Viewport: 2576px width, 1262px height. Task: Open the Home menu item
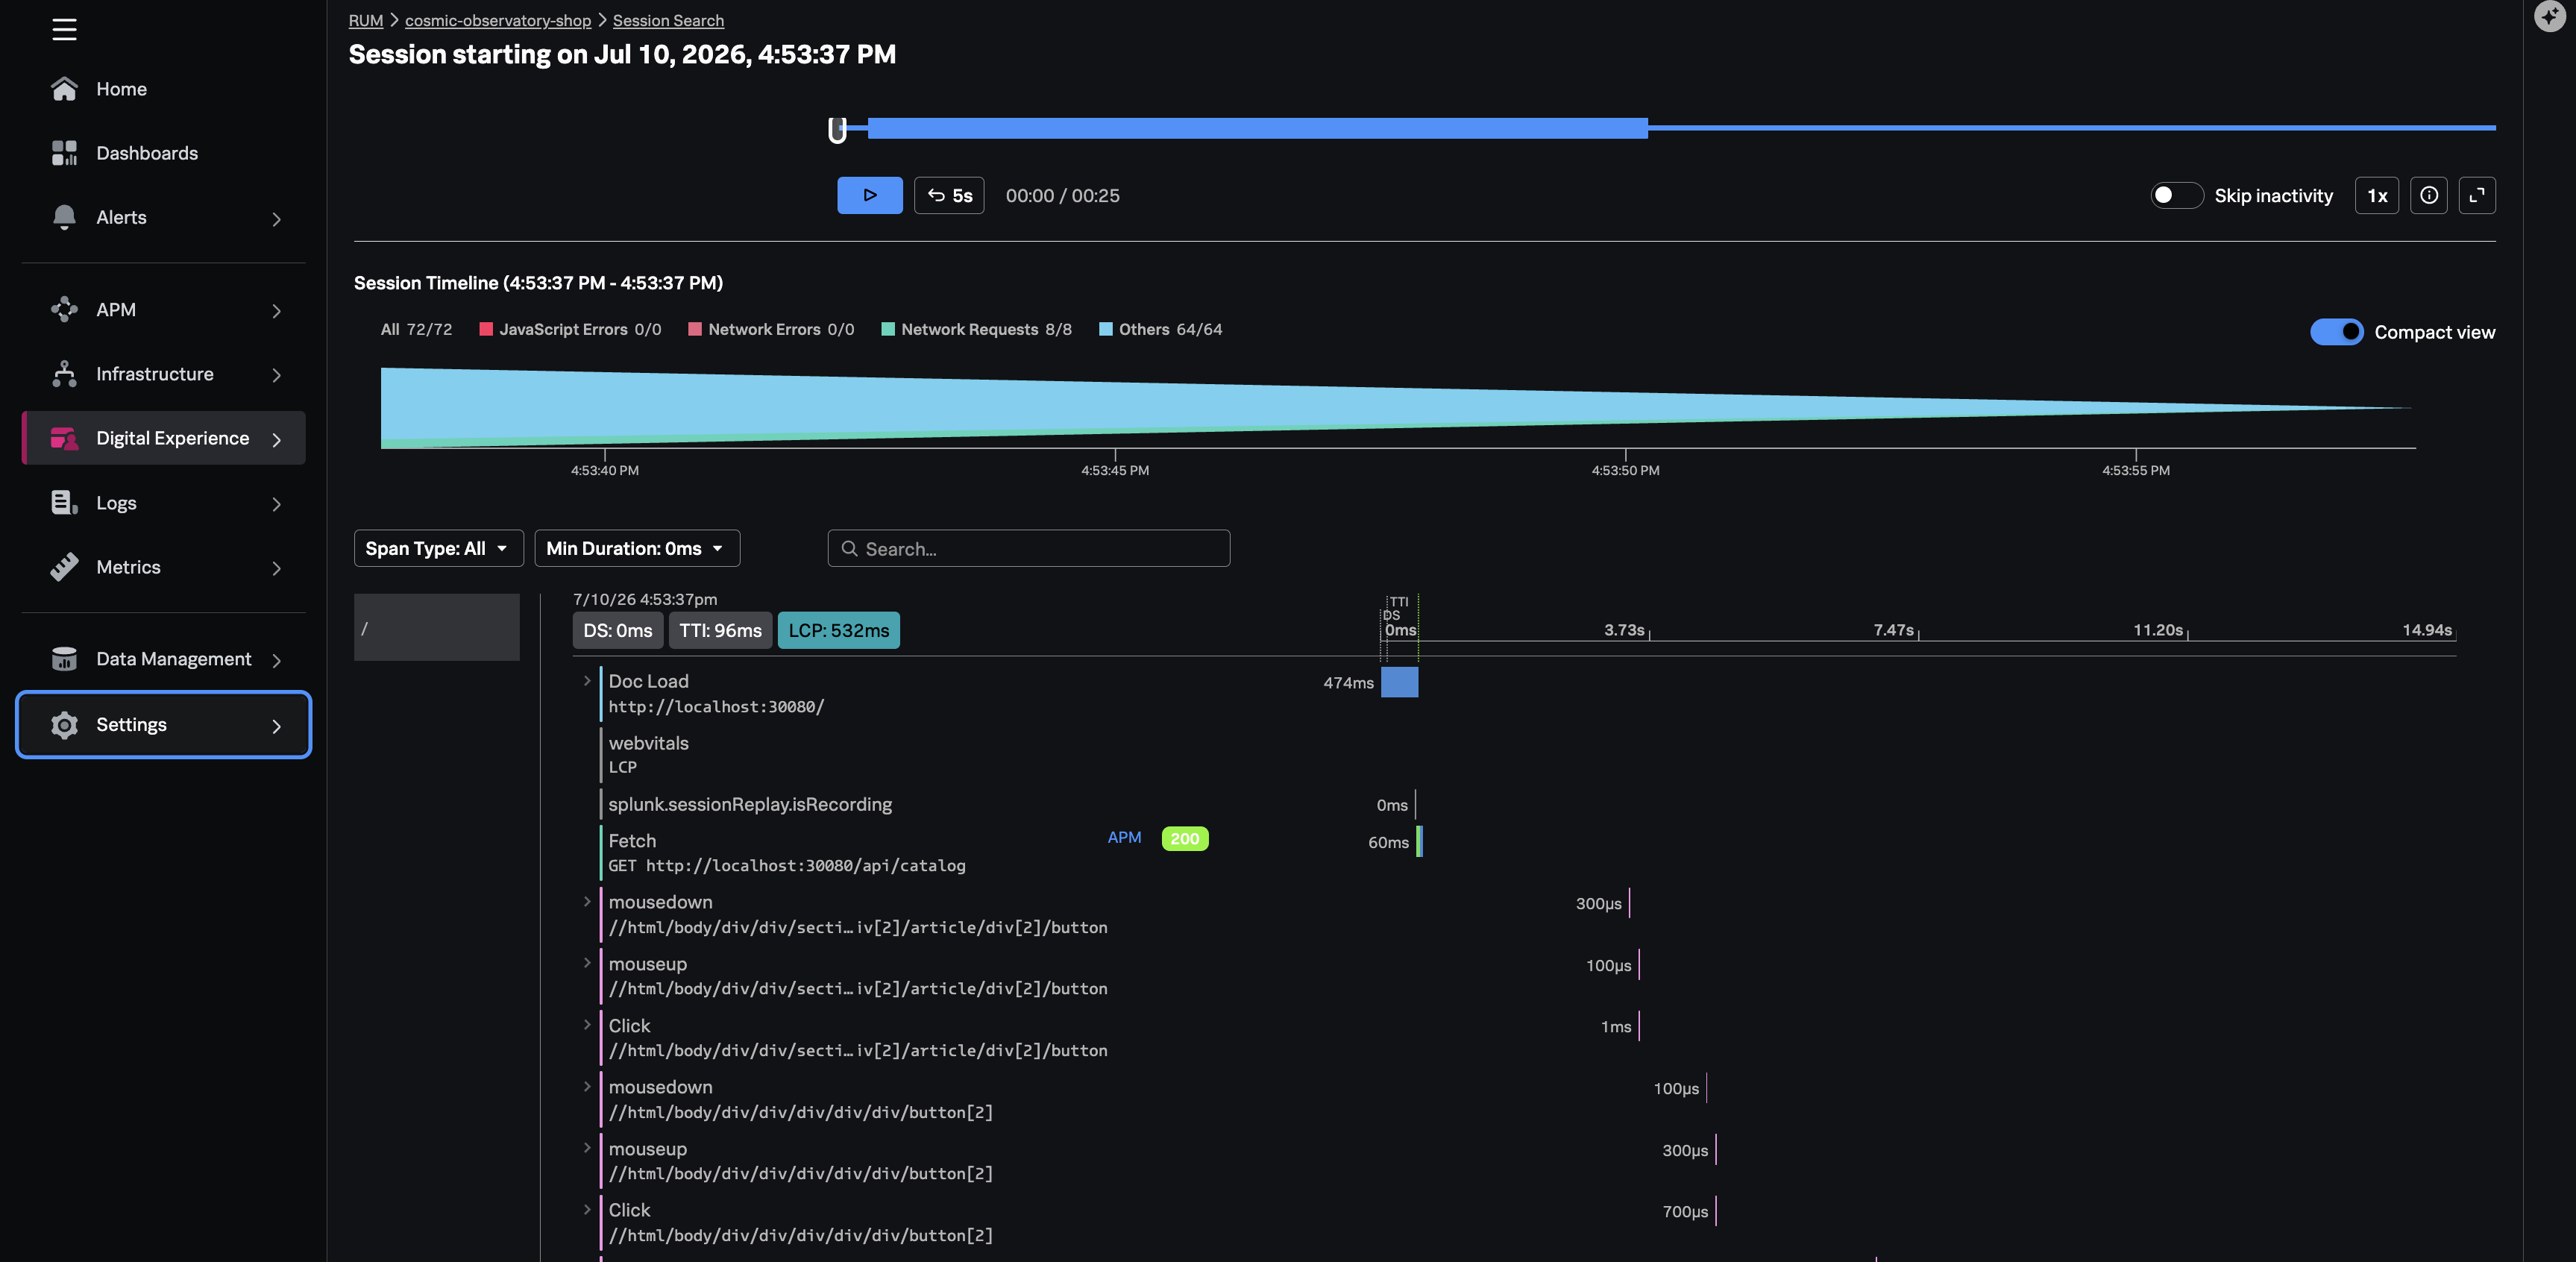163,89
